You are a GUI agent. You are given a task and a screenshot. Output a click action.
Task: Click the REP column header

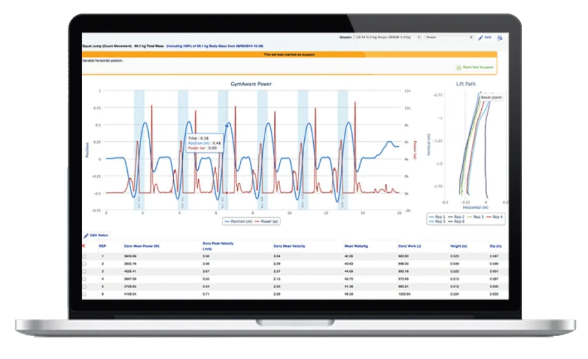click(x=102, y=246)
